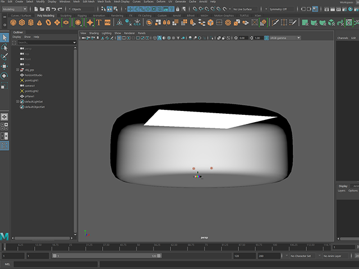The width and height of the screenshot is (359, 269).
Task: Create a polygon plane from the shelf
Action: tap(57, 22)
